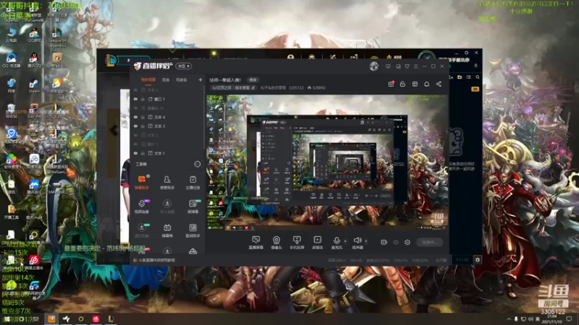Add new scene with plus button
Screen dimensions: 579x325
(x=200, y=79)
